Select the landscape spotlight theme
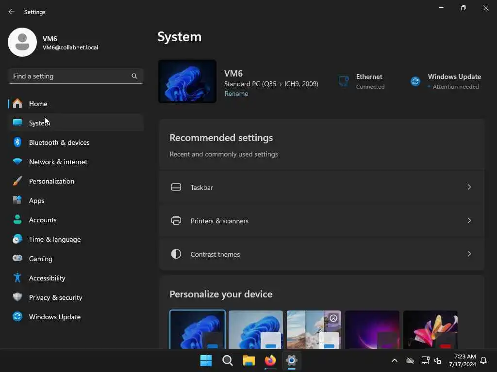 (x=314, y=329)
